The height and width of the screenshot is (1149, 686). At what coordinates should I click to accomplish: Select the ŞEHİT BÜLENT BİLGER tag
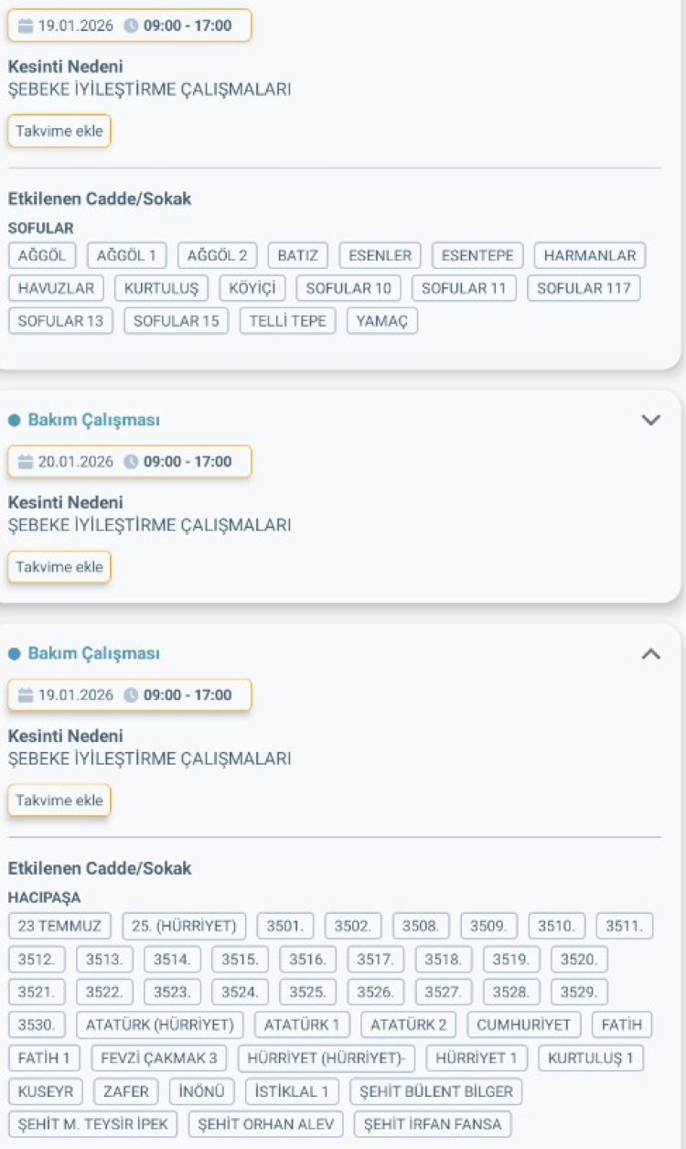pyautogui.click(x=437, y=1091)
